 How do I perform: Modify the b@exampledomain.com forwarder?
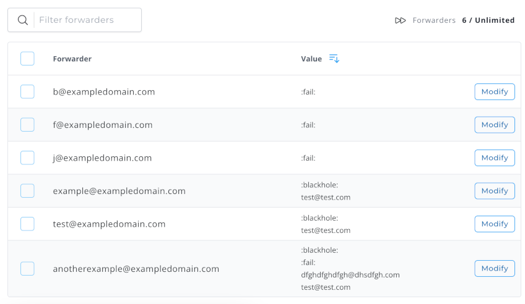click(494, 91)
